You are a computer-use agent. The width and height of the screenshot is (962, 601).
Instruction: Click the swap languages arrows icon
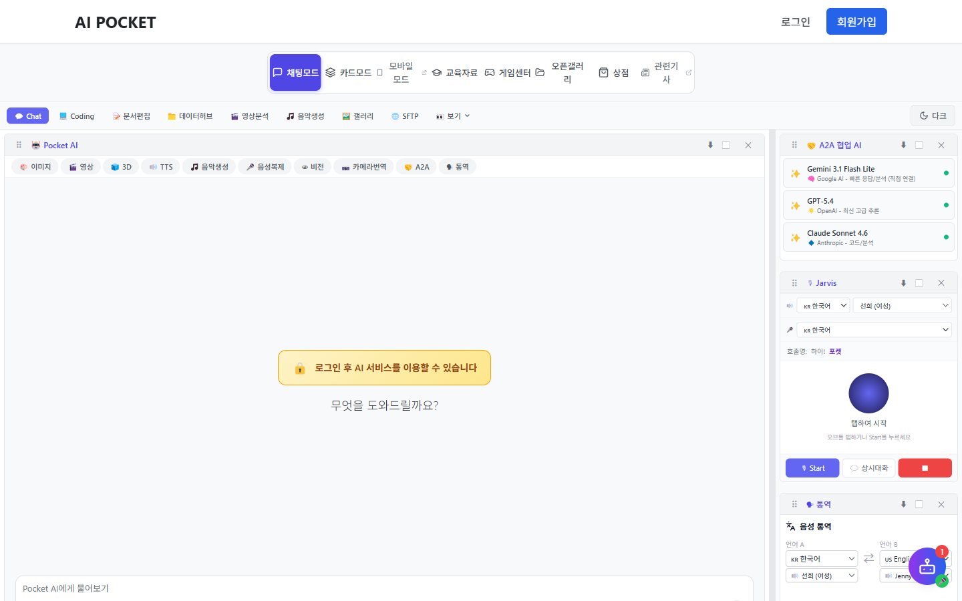pyautogui.click(x=868, y=558)
